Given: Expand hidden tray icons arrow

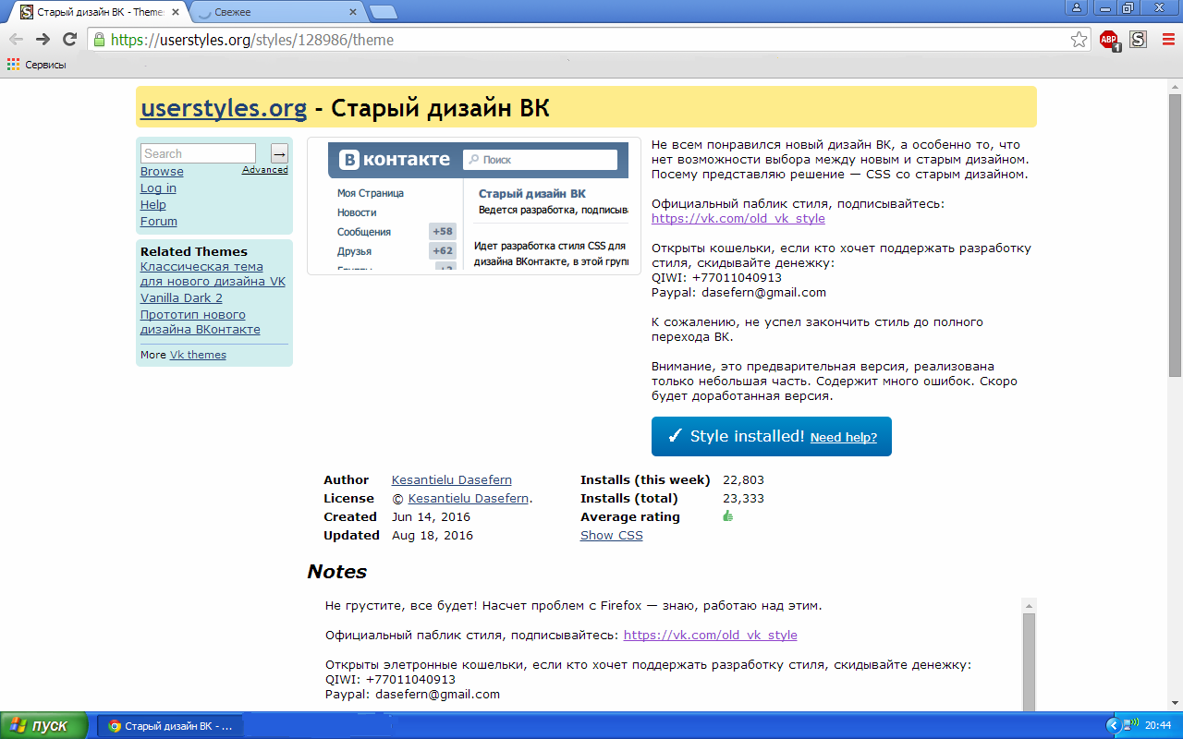Looking at the screenshot, I should [x=1114, y=725].
